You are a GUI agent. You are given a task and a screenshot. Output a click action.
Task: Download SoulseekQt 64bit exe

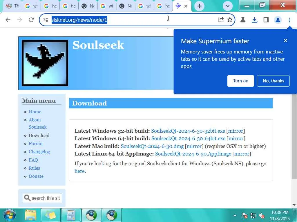(x=188, y=138)
